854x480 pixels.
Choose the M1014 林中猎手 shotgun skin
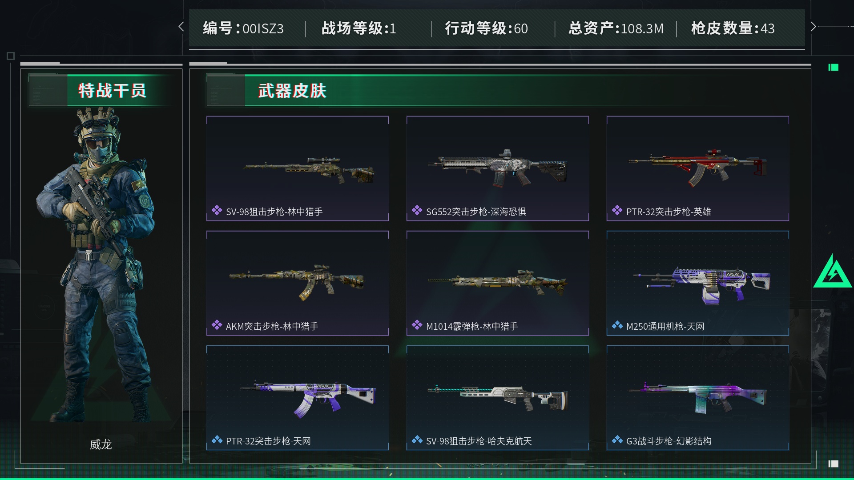497,283
